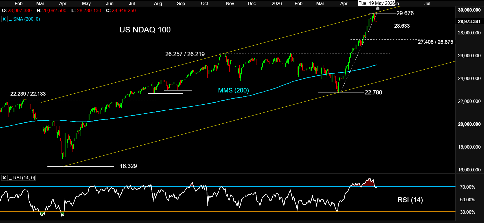Select the US NDAQ 100 title text
Viewport: 484px width, 223px height.
pyautogui.click(x=145, y=30)
